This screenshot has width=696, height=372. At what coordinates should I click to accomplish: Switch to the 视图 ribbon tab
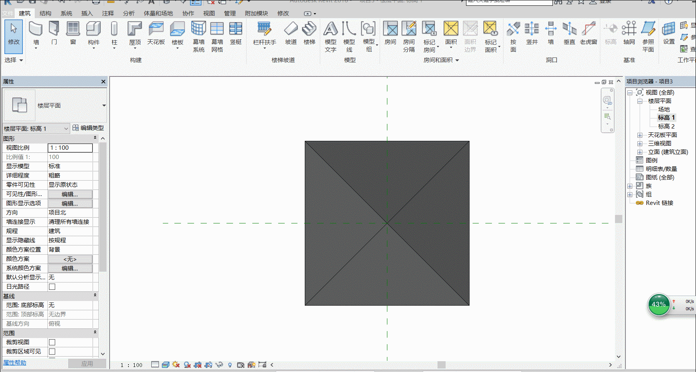209,13
